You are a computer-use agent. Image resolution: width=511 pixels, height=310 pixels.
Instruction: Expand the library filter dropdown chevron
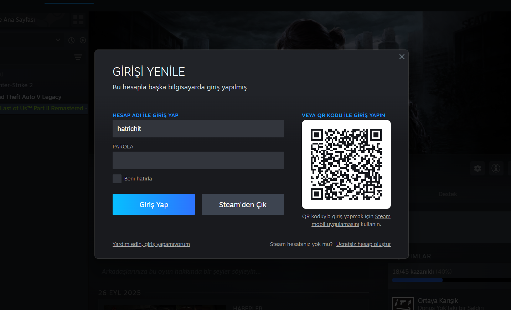click(58, 40)
